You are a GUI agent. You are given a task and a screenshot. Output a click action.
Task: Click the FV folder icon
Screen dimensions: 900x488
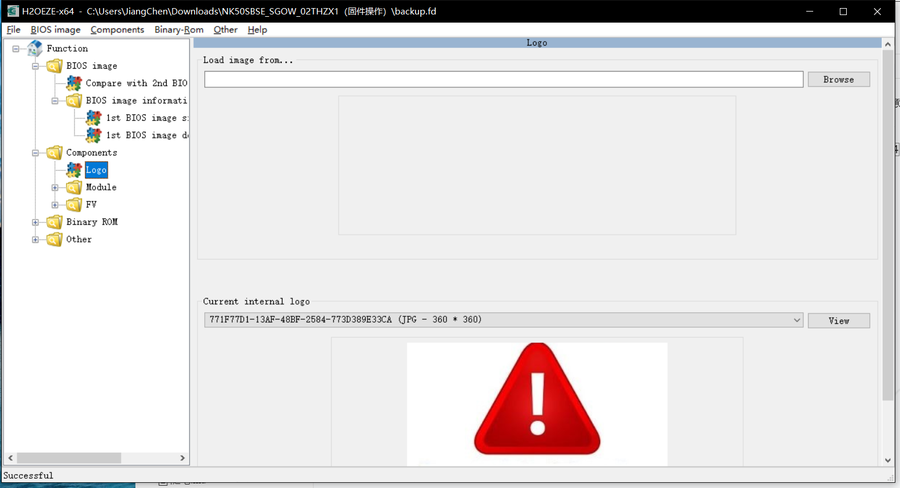point(74,205)
